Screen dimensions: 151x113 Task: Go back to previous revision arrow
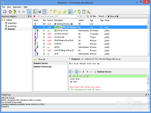(x=19, y=12)
